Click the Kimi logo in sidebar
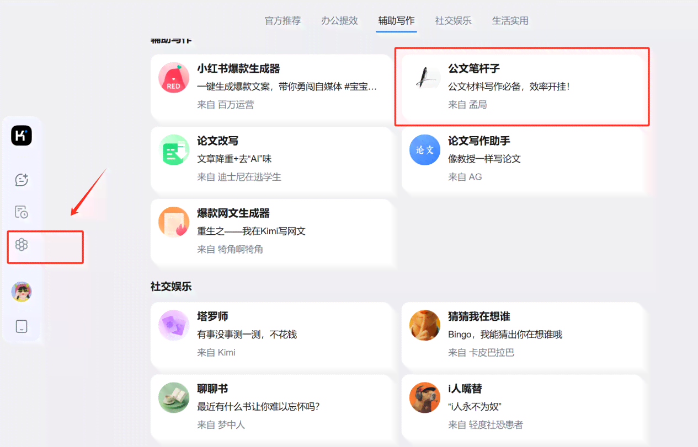Viewport: 698px width, 447px height. (x=22, y=136)
